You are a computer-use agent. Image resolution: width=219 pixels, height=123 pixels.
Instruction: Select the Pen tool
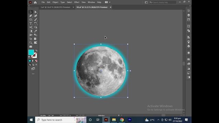[x=31, y=16]
